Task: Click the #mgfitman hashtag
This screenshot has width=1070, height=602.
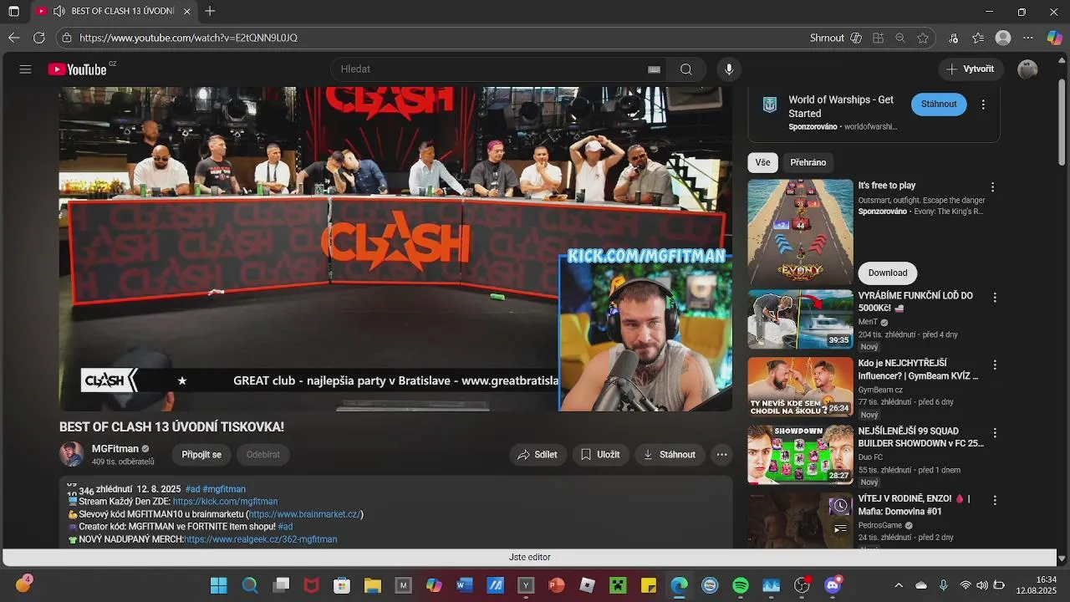Action: (224, 489)
